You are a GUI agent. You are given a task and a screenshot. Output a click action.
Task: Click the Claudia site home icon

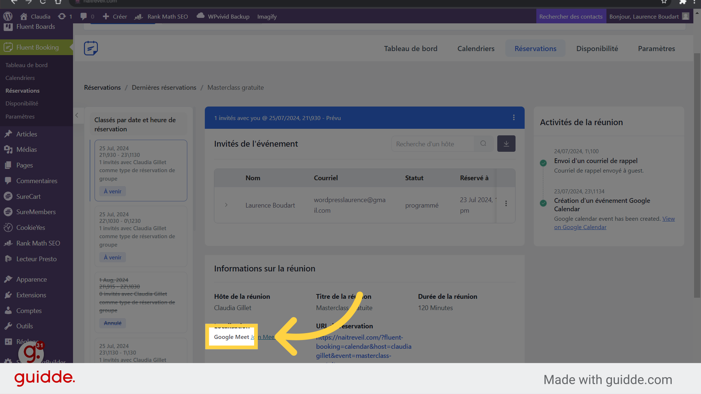(x=24, y=16)
